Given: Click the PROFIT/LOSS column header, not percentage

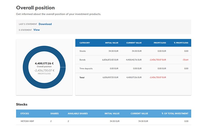Looking at the screenshot, I should (x=160, y=43).
